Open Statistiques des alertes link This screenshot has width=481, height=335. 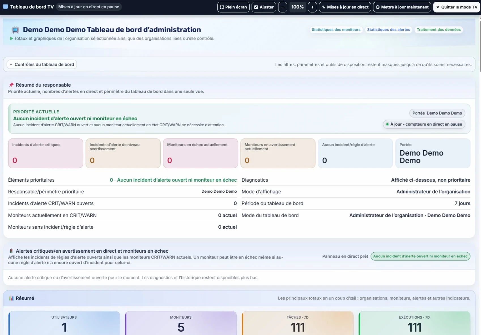click(388, 30)
